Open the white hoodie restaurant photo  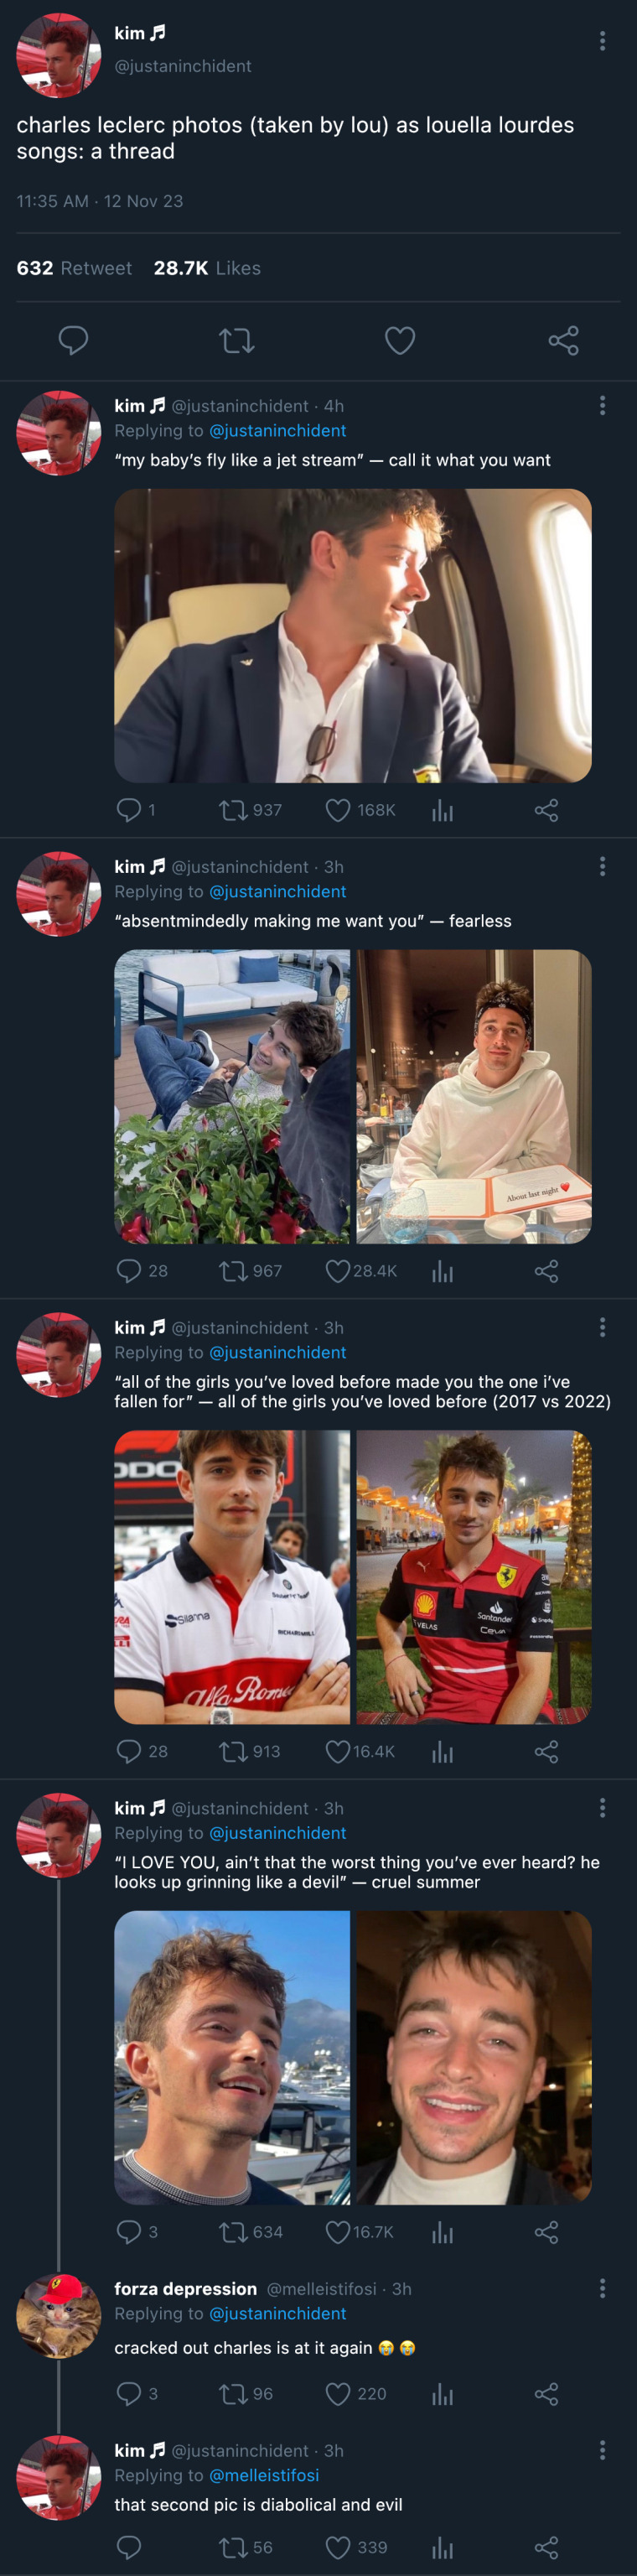pyautogui.click(x=474, y=1096)
